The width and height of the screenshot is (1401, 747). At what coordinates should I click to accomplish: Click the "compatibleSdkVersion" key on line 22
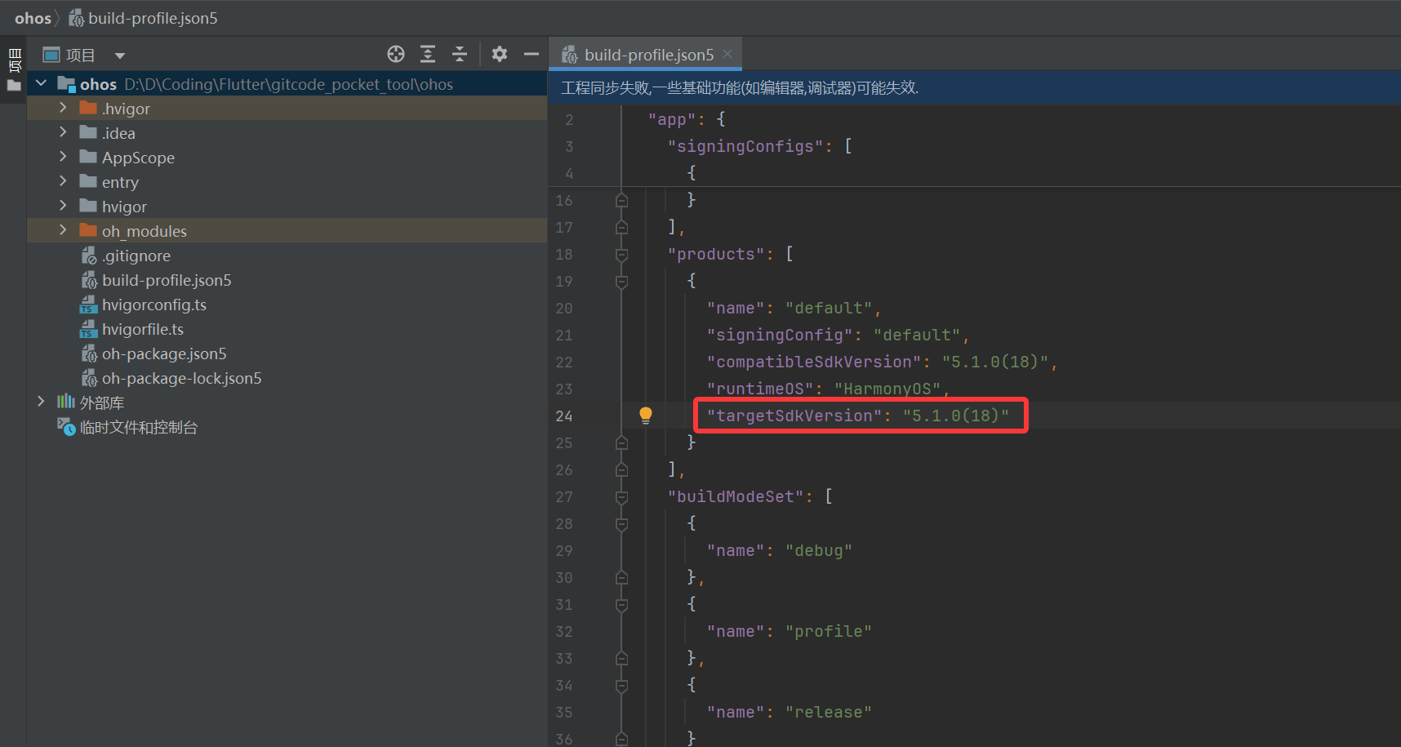pos(813,362)
